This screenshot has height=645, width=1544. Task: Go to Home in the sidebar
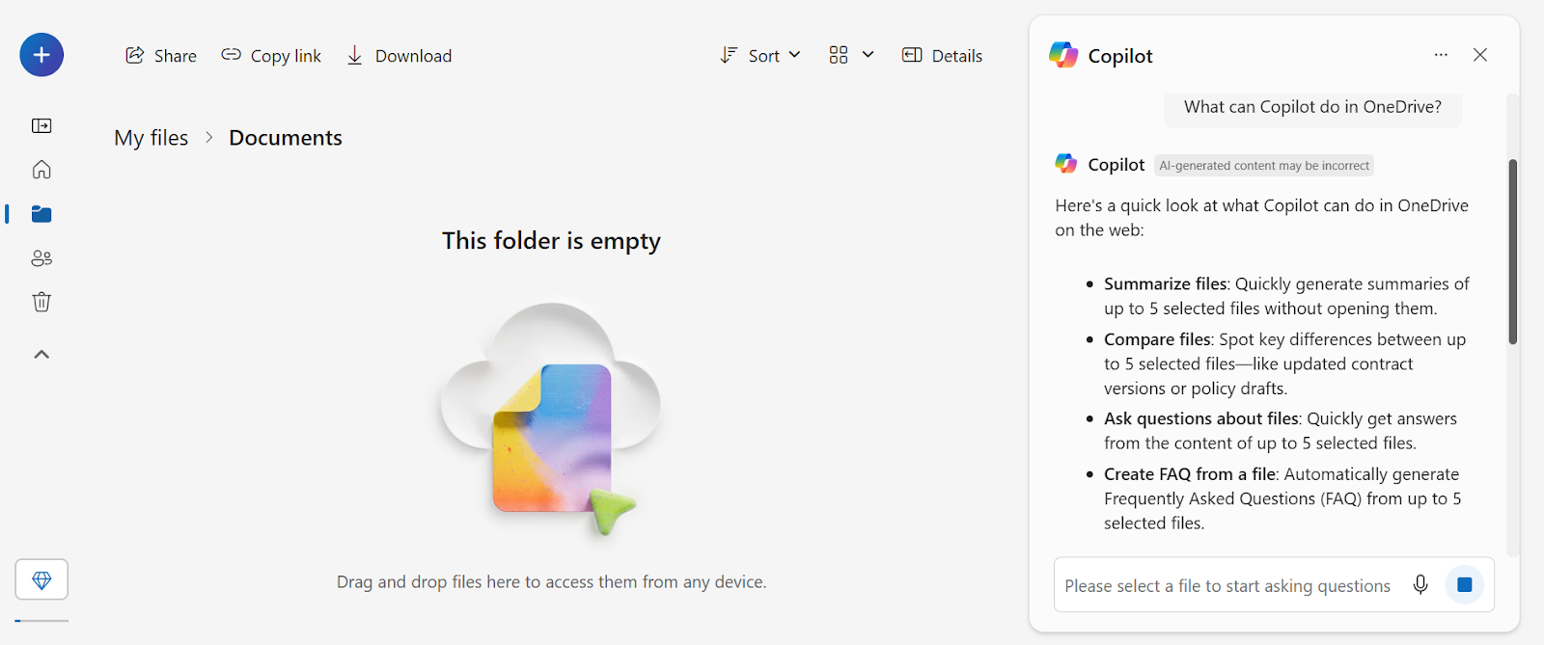pyautogui.click(x=41, y=170)
